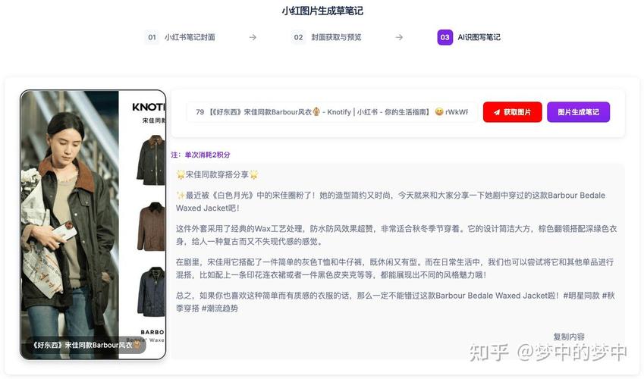Click paragraph starting 在剧里，宋佳用它搭配了
644x379 pixels.
click(x=394, y=268)
